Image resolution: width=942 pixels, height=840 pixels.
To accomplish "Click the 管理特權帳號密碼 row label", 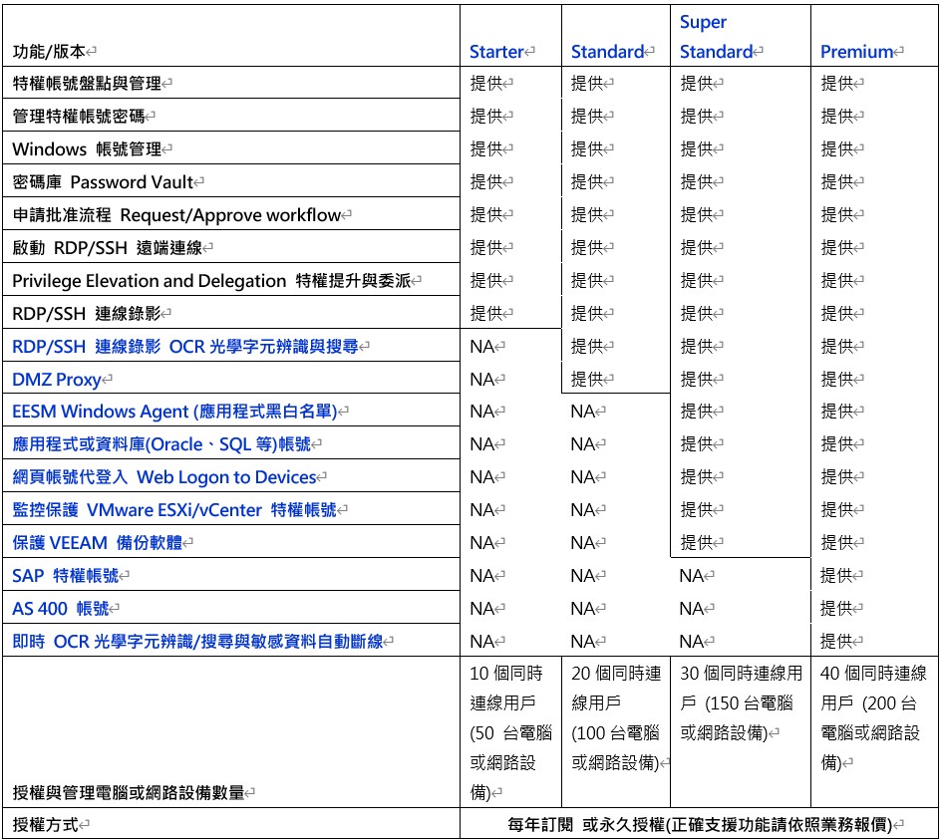I will (x=79, y=116).
